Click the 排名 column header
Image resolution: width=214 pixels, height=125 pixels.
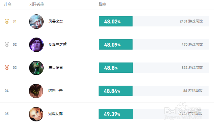click(x=8, y=4)
